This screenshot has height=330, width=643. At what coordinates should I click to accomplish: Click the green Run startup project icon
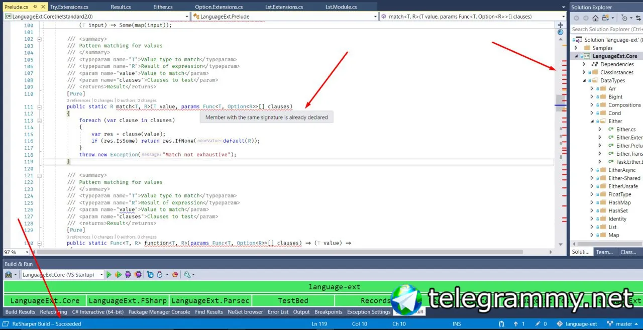[x=109, y=275]
